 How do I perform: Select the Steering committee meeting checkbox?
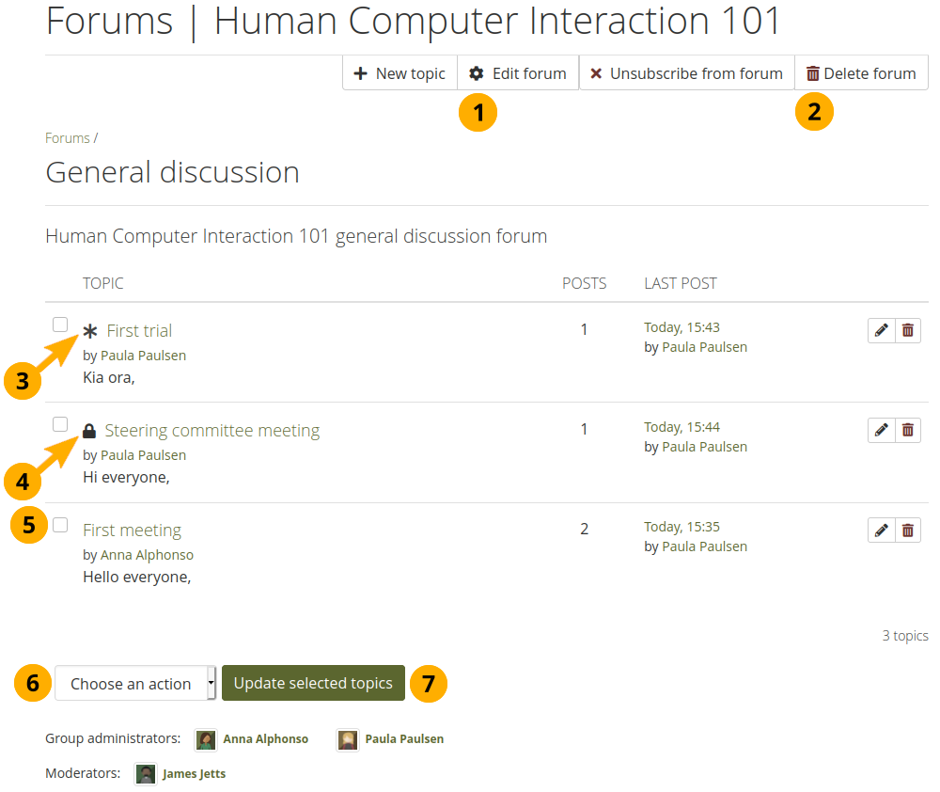60,424
